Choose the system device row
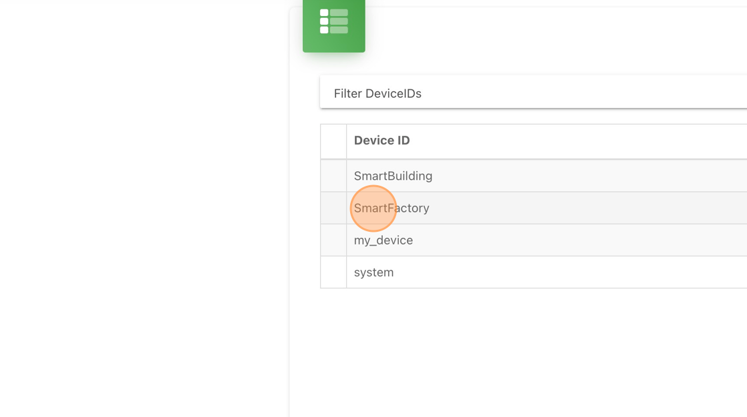Viewport: 747px width, 417px height. 534,272
